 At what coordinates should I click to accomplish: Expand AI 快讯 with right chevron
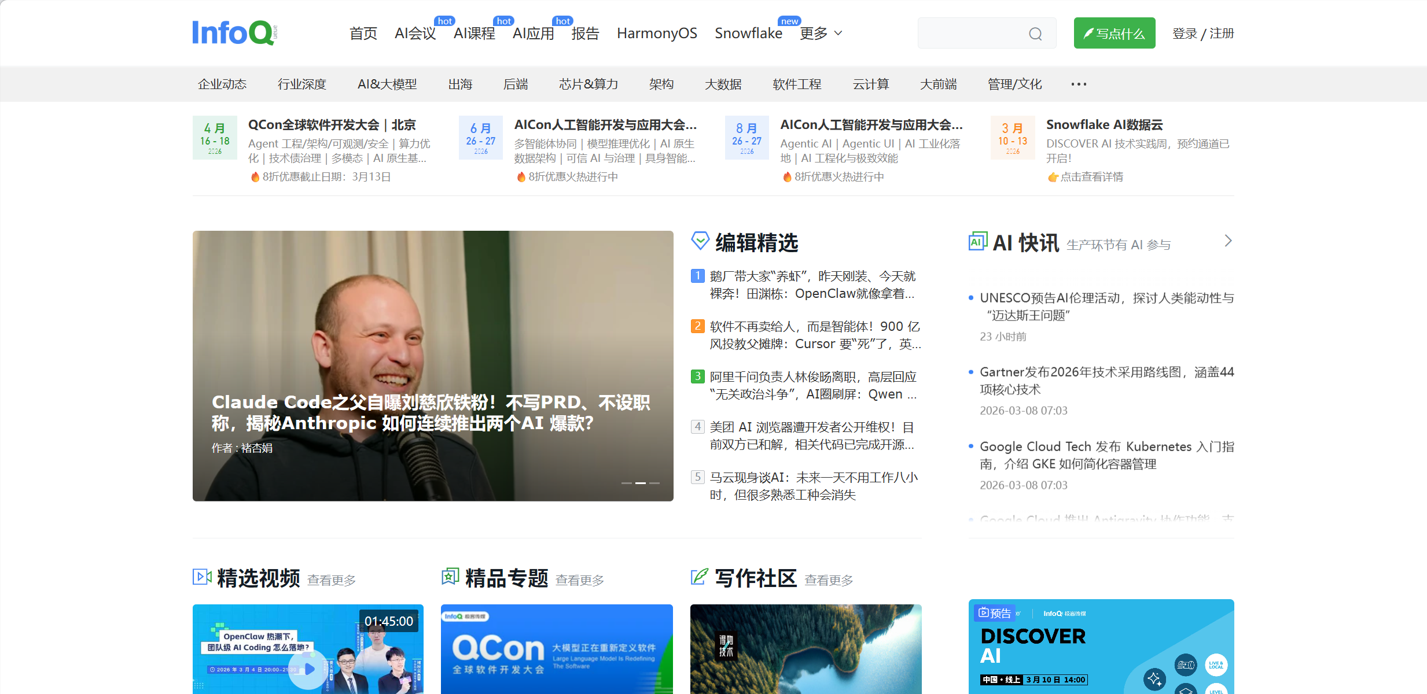[x=1228, y=241]
